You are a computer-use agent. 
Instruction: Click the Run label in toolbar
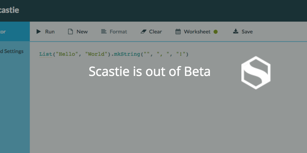[x=50, y=32]
